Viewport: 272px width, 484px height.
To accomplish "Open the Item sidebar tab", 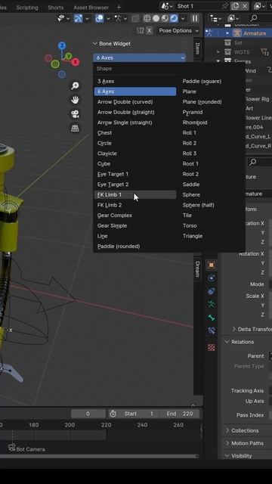I will pos(198,48).
